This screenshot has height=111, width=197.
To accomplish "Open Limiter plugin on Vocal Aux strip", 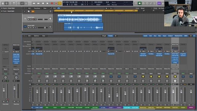I will [x=175, y=63].
